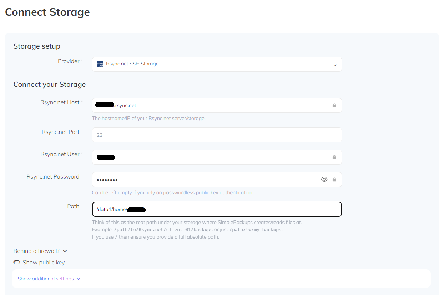The height and width of the screenshot is (295, 443).
Task: Focus the Rsync.net Port field showing 22
Action: coord(217,135)
